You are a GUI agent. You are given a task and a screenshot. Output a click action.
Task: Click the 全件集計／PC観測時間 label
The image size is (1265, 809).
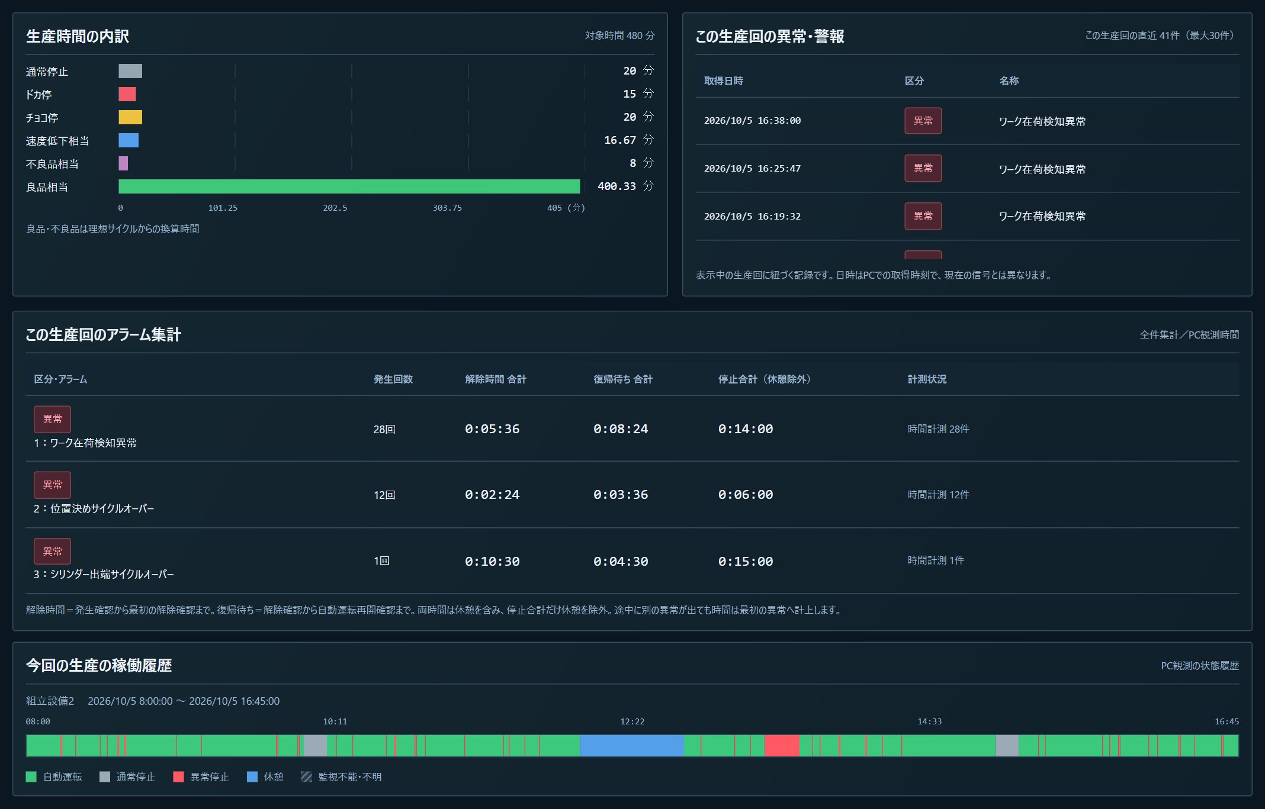tap(1189, 335)
